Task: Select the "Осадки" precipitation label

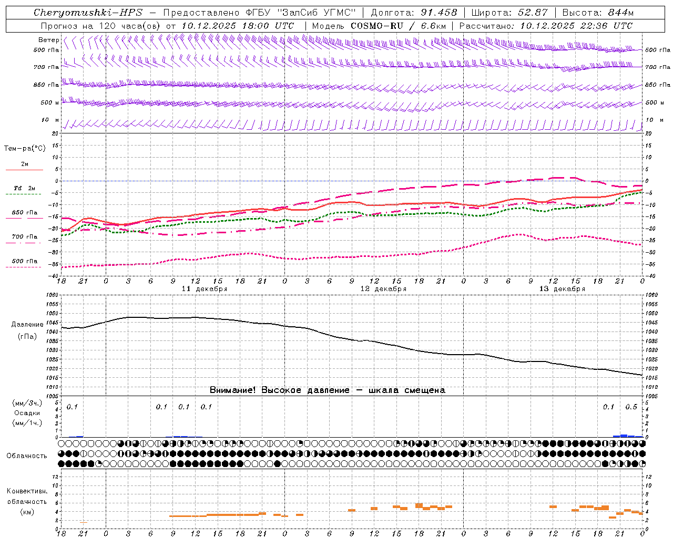Action: 27,413
